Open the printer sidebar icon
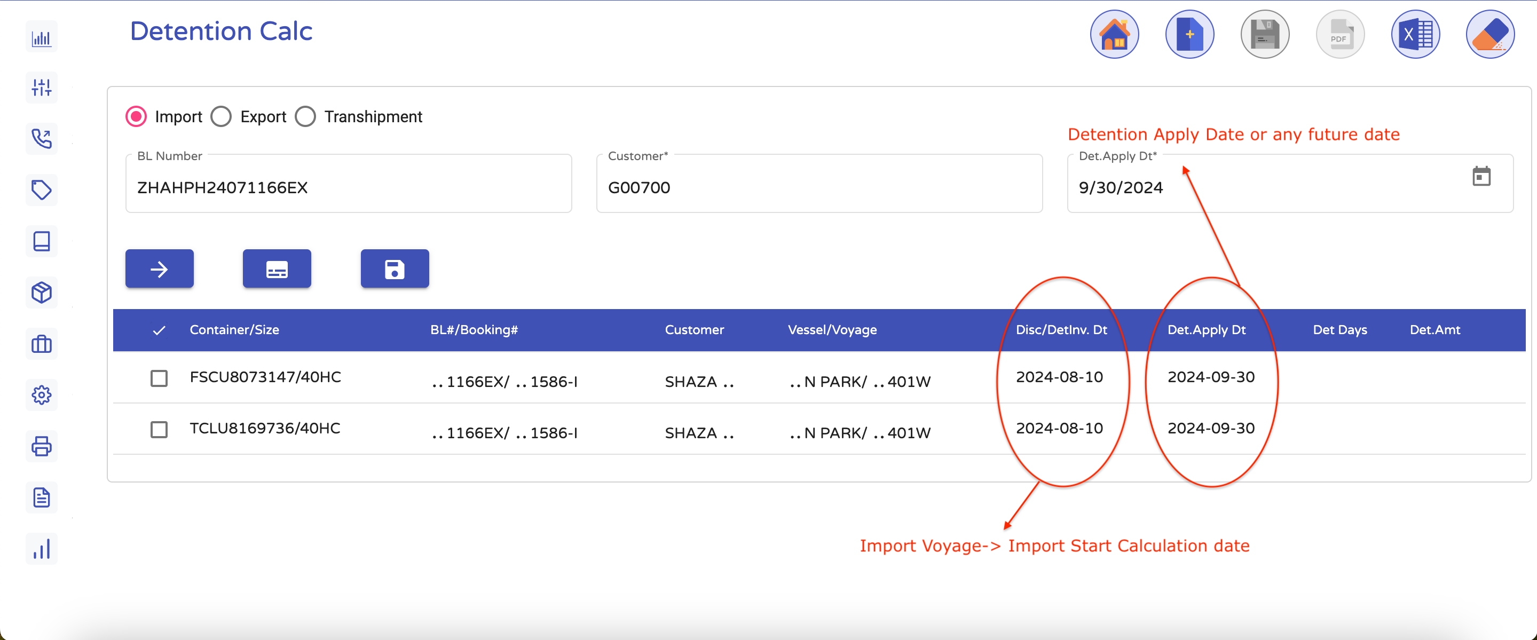The image size is (1537, 640). pos(41,446)
